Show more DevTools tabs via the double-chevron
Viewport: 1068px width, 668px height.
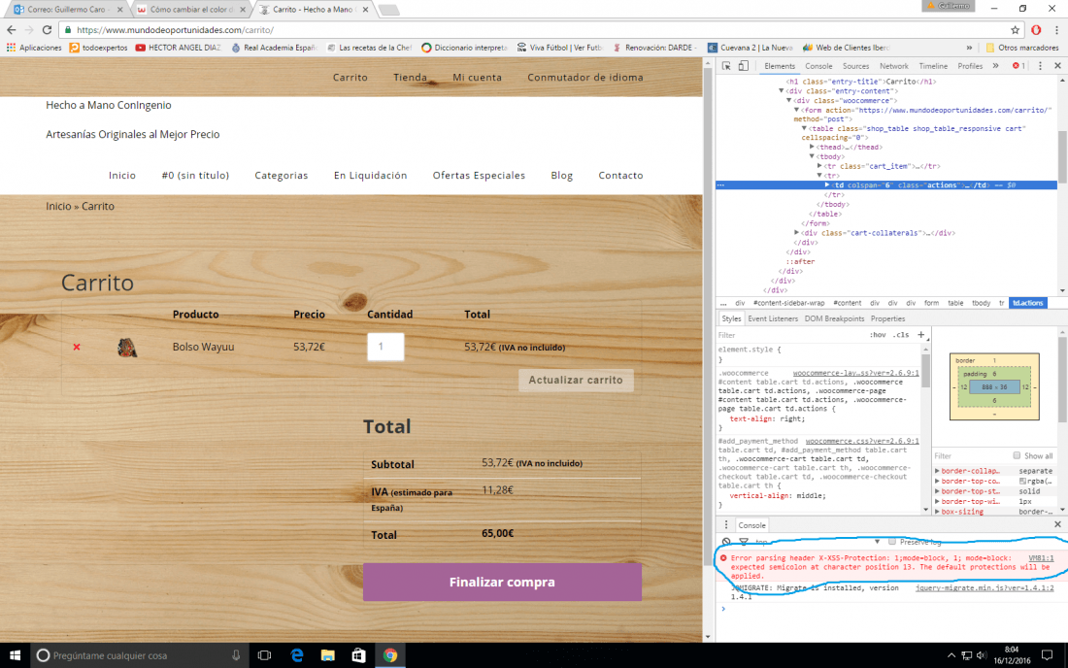(x=996, y=66)
